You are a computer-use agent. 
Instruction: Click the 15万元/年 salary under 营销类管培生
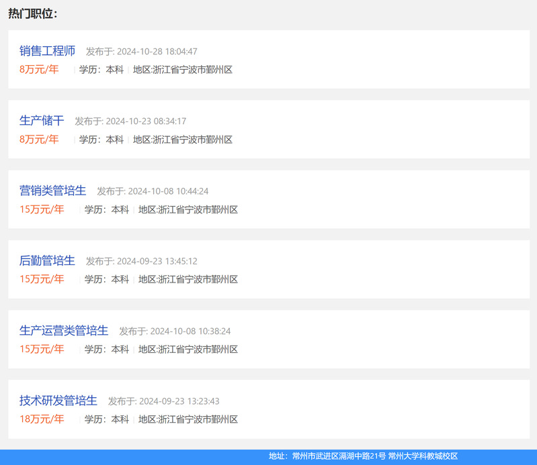pyautogui.click(x=42, y=209)
